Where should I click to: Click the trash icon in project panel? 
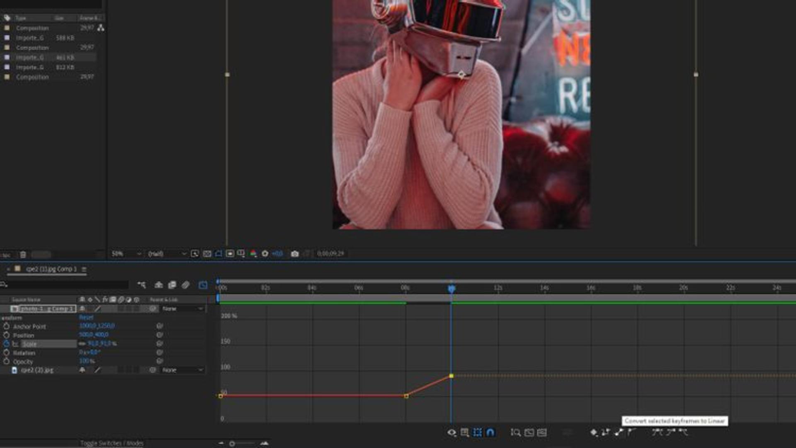pos(23,254)
